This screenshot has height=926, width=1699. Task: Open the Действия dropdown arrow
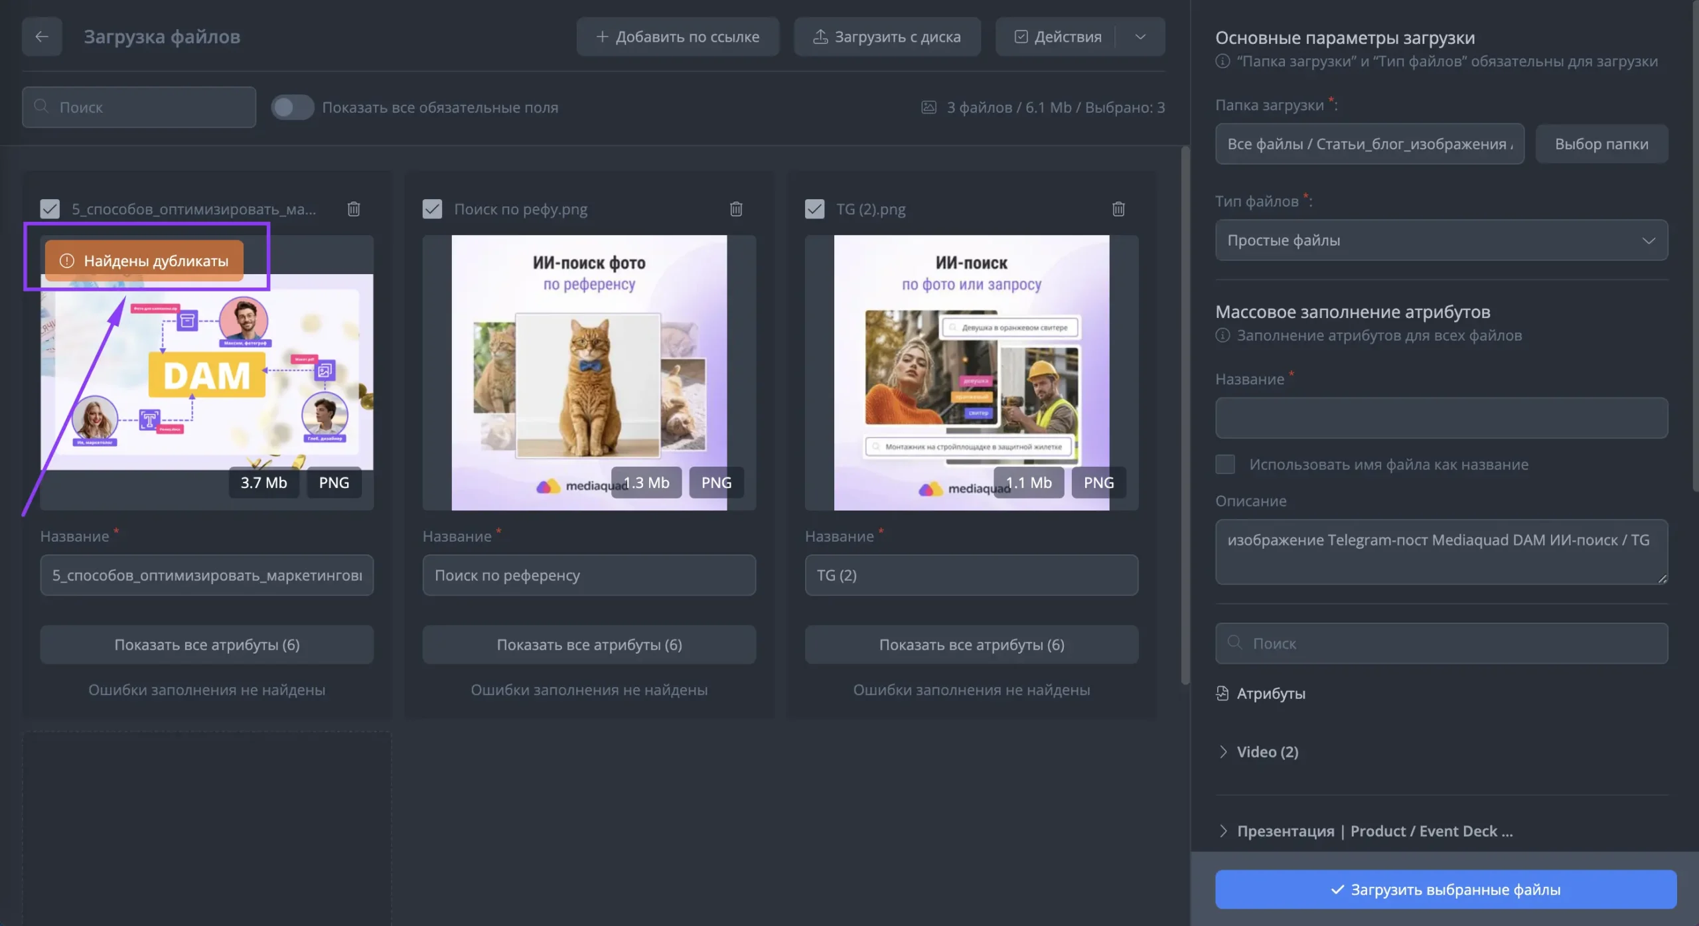(x=1140, y=37)
